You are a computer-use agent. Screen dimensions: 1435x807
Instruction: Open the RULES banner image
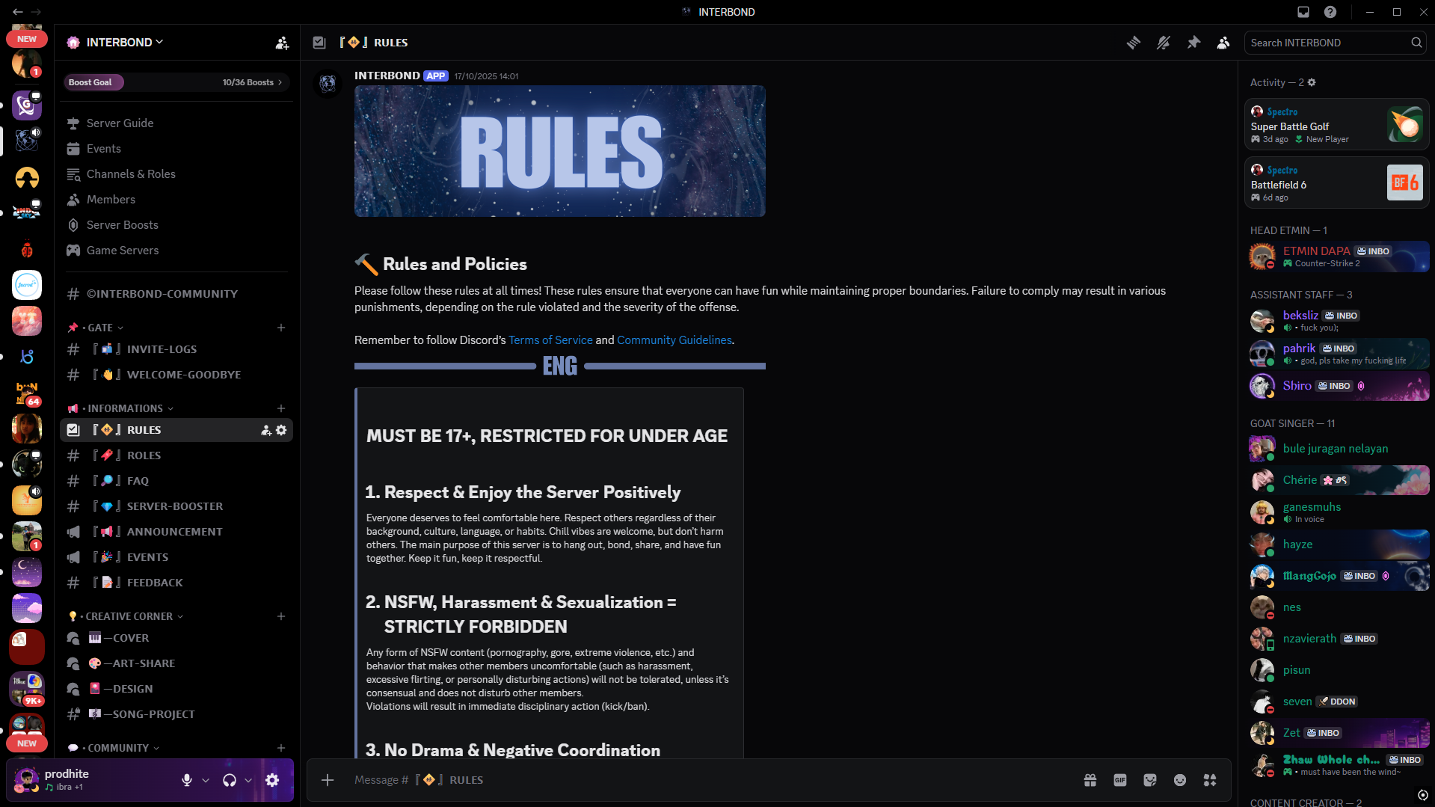(559, 151)
